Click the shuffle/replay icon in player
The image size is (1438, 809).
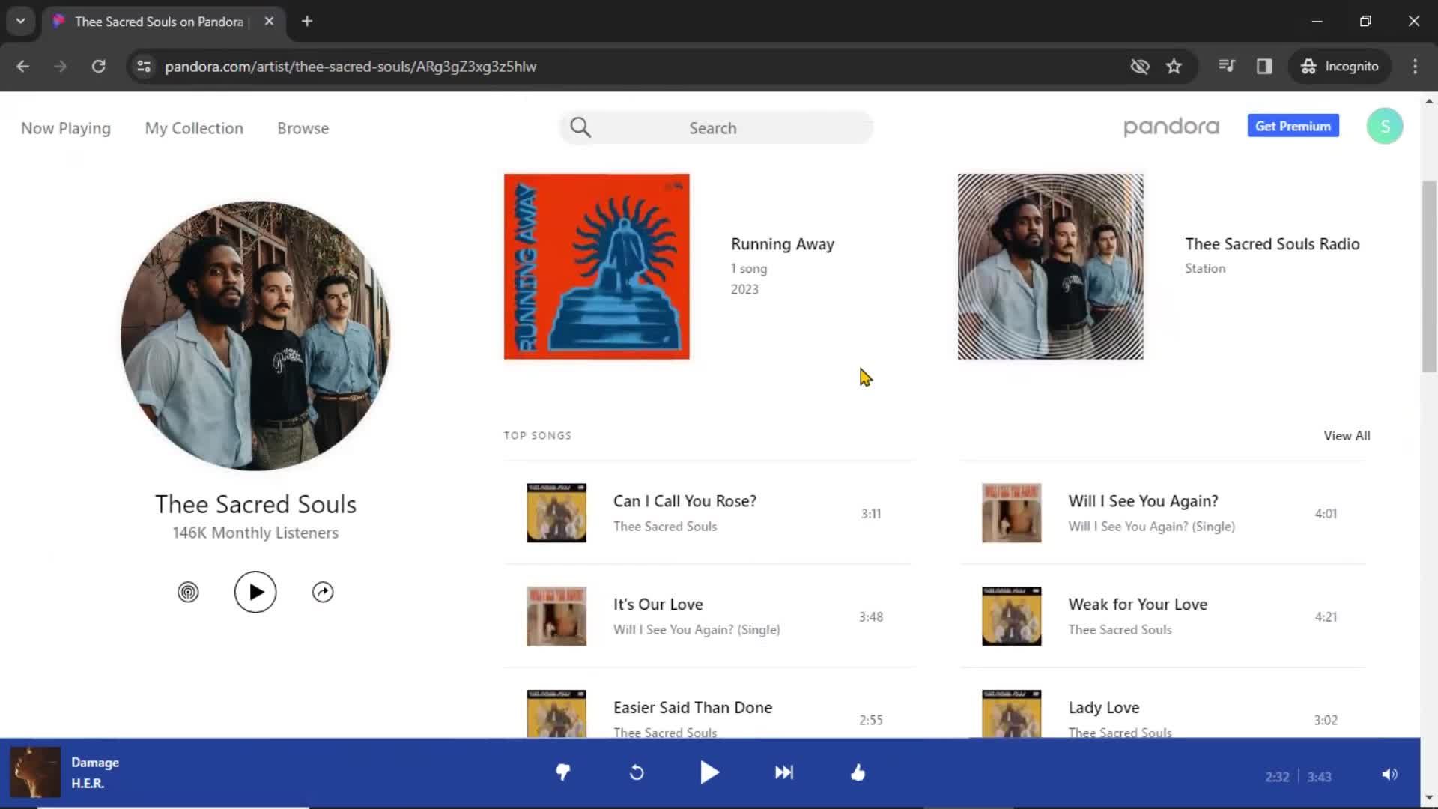point(636,772)
